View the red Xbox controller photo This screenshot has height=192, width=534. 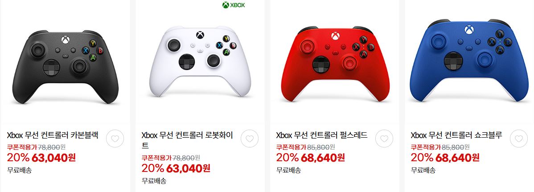point(335,64)
